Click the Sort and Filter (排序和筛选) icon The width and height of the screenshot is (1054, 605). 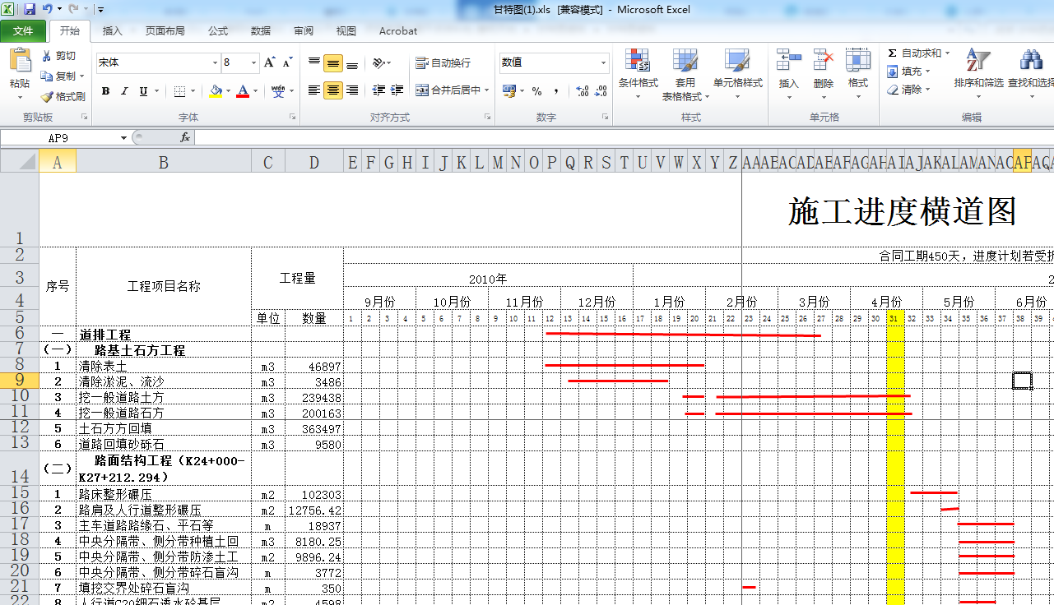pos(977,62)
